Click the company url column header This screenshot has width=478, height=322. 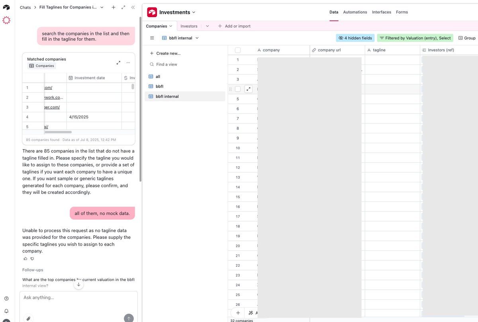(337, 50)
